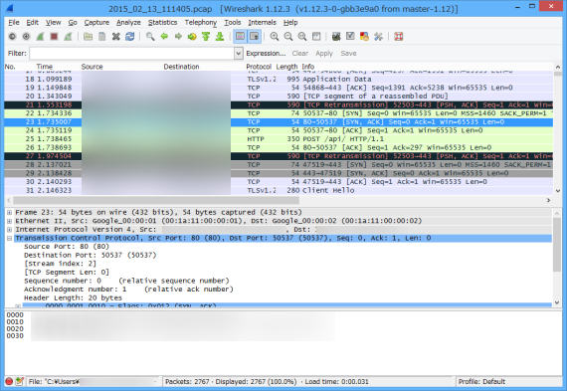
Task: Open capture options icon
Action: tap(26, 37)
